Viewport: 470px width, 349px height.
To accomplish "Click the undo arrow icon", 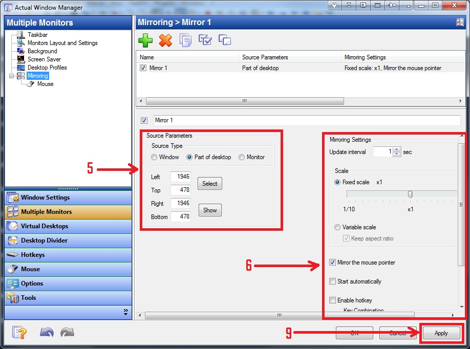I will coord(47,332).
